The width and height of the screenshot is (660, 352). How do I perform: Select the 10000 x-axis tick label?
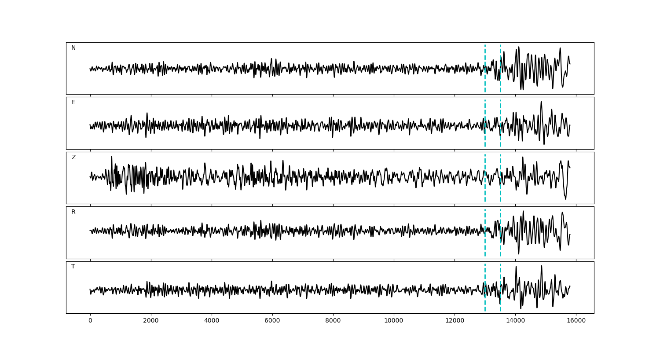pos(394,321)
